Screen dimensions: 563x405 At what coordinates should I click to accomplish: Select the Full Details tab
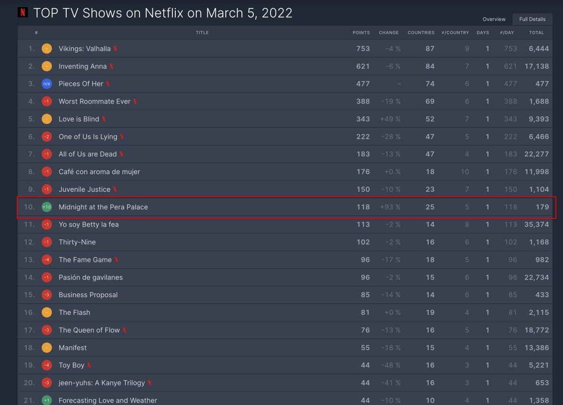(x=532, y=19)
